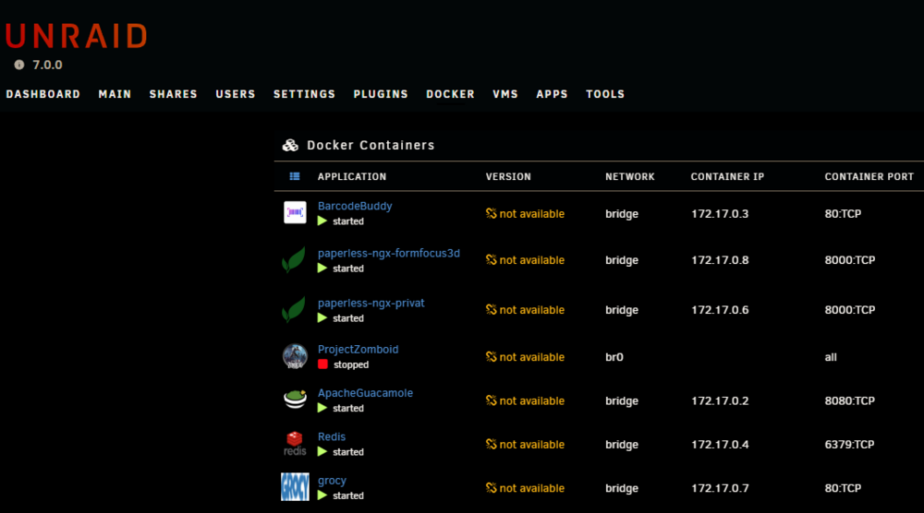This screenshot has width=924, height=513.
Task: Click the VERSION column header
Action: (508, 176)
